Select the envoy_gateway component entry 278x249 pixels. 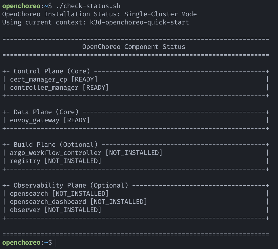coord(35,120)
